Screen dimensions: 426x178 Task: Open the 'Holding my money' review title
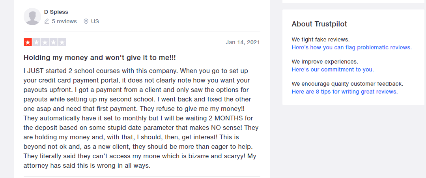click(x=100, y=58)
